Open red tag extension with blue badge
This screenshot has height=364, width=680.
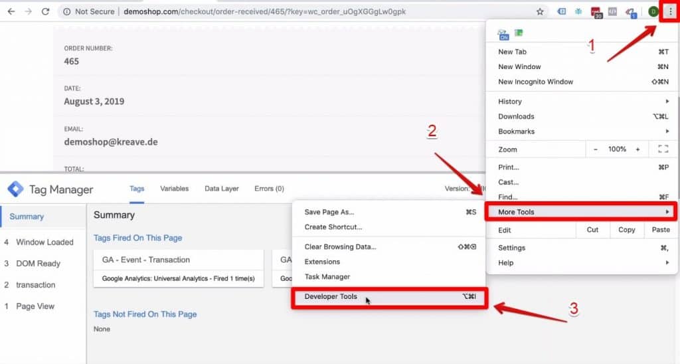click(631, 13)
